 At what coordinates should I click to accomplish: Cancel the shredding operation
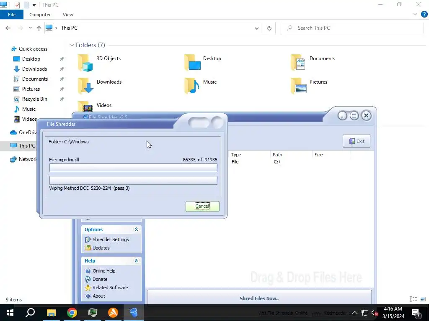[x=202, y=206]
